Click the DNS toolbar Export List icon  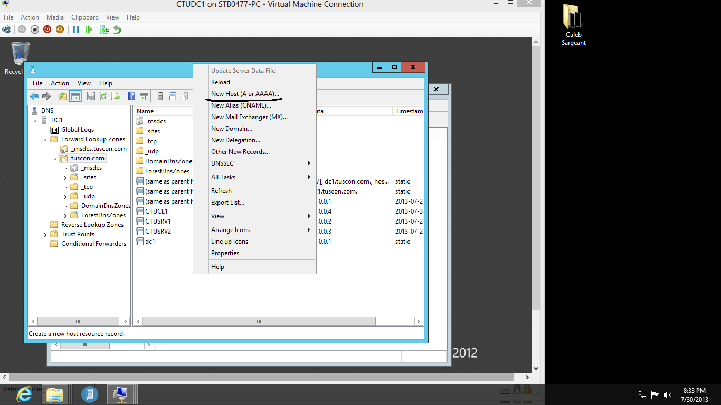pyautogui.click(x=116, y=96)
